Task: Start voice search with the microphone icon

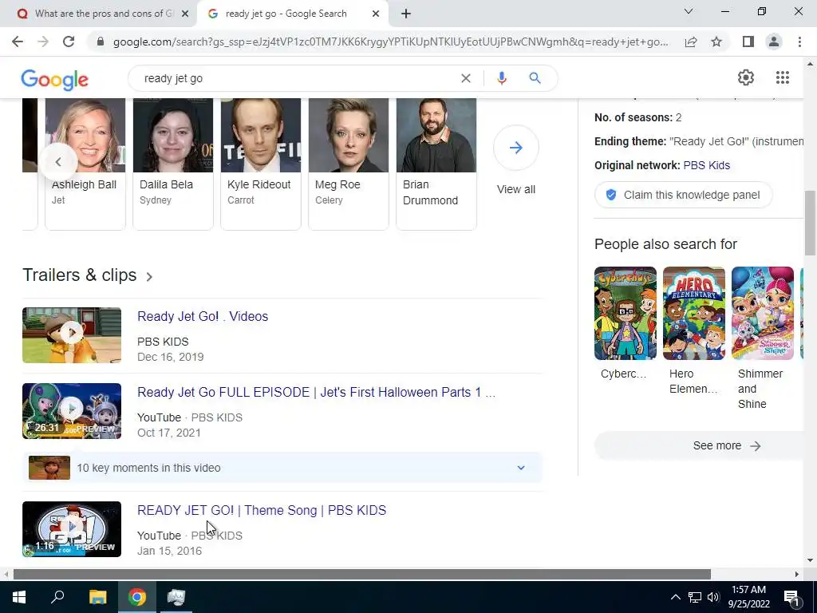Action: (502, 78)
